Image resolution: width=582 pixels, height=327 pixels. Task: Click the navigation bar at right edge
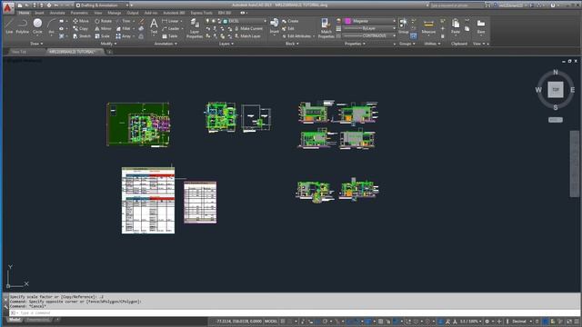coord(574,163)
